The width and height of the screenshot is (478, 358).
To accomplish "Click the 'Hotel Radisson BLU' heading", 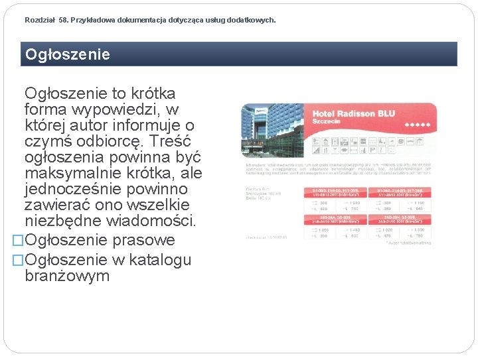I will click(x=354, y=113).
